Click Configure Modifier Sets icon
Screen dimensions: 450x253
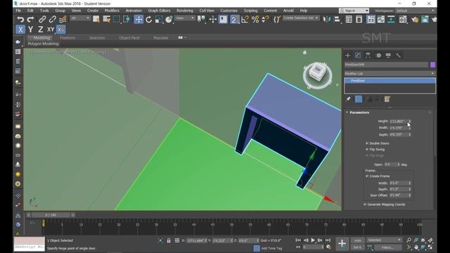pos(387,99)
